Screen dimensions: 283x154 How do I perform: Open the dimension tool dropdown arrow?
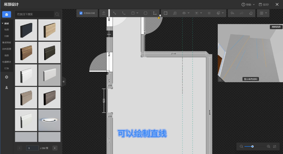pyautogui.click(x=201, y=13)
